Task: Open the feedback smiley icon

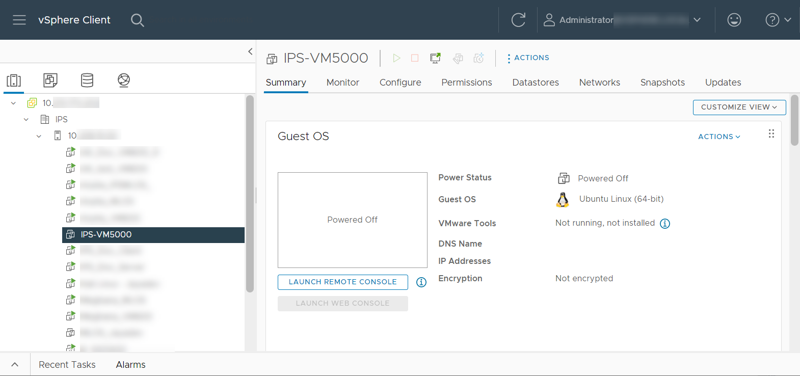Action: (734, 20)
